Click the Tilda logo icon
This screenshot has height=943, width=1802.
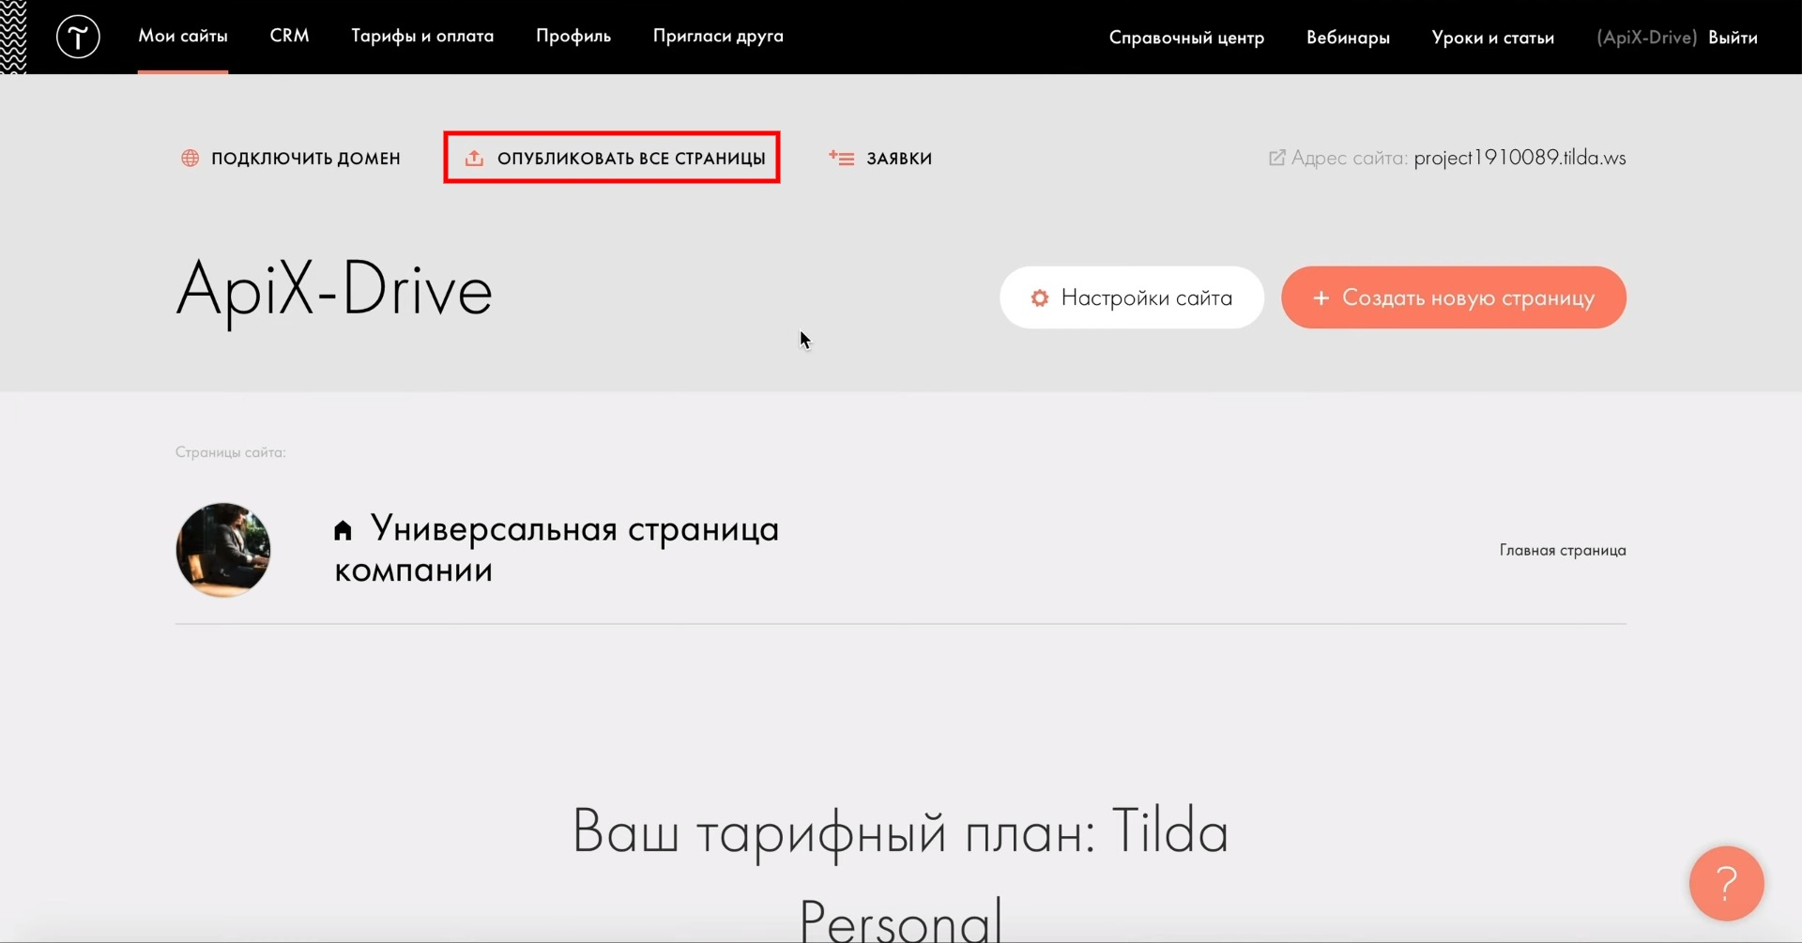click(x=78, y=38)
